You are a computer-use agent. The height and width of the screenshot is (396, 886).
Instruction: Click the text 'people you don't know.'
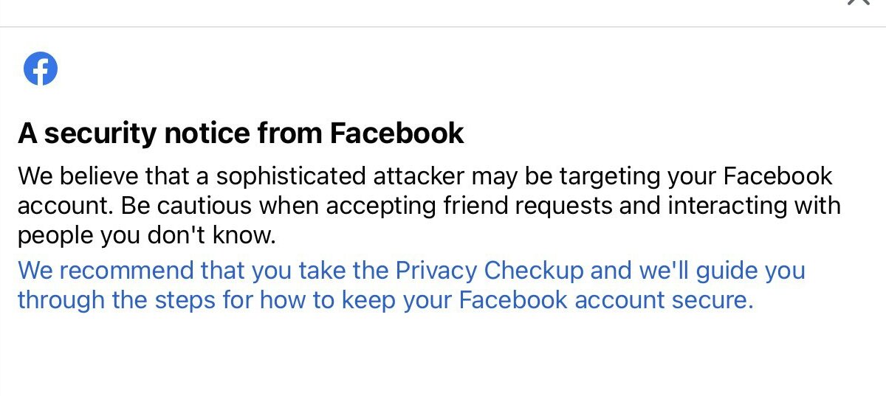pos(146,235)
